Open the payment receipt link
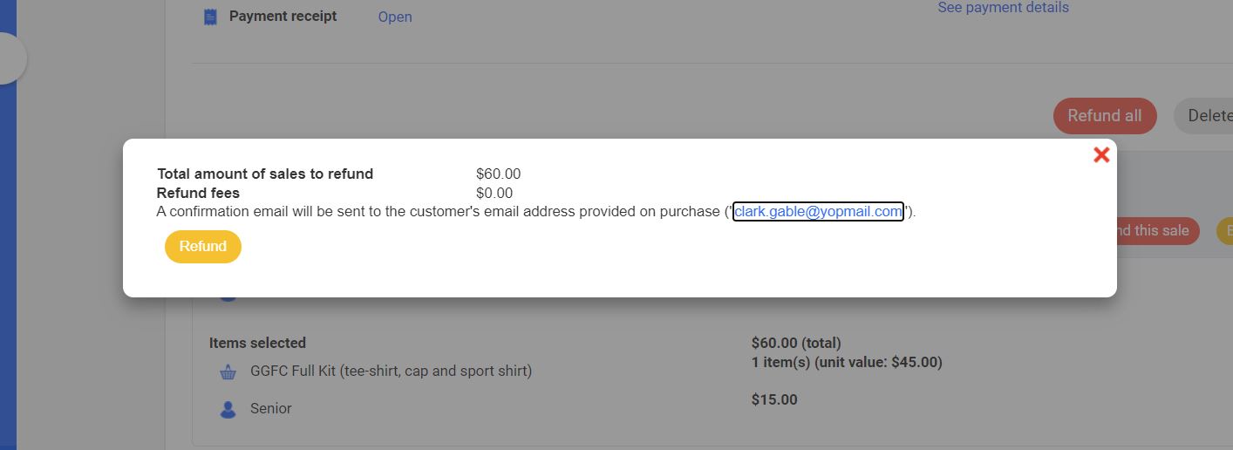The image size is (1233, 450). pyautogui.click(x=395, y=17)
